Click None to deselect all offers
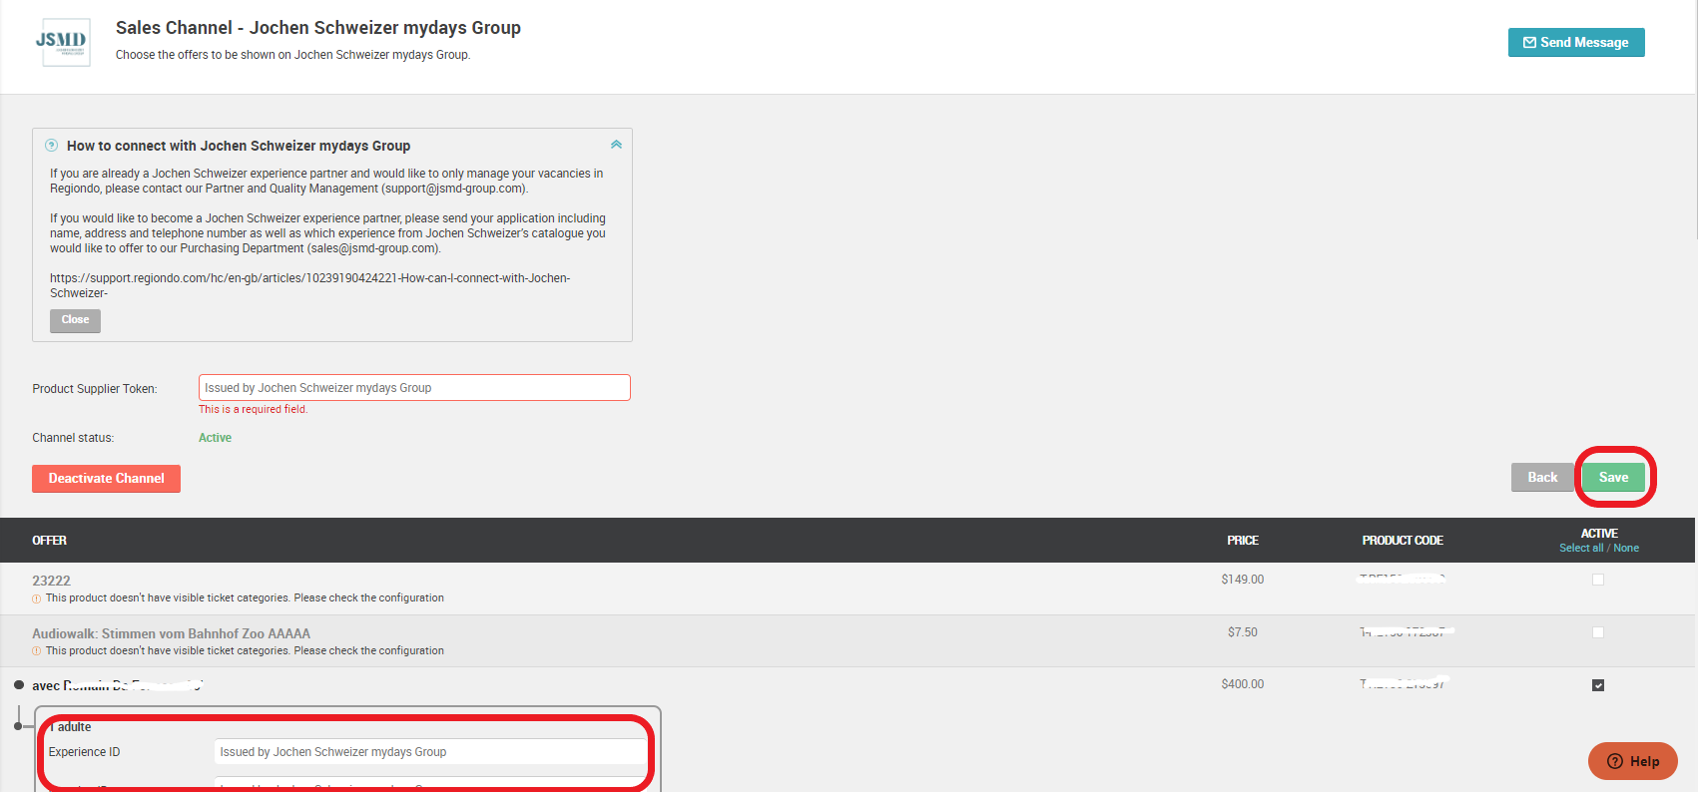1698x792 pixels. (1626, 549)
